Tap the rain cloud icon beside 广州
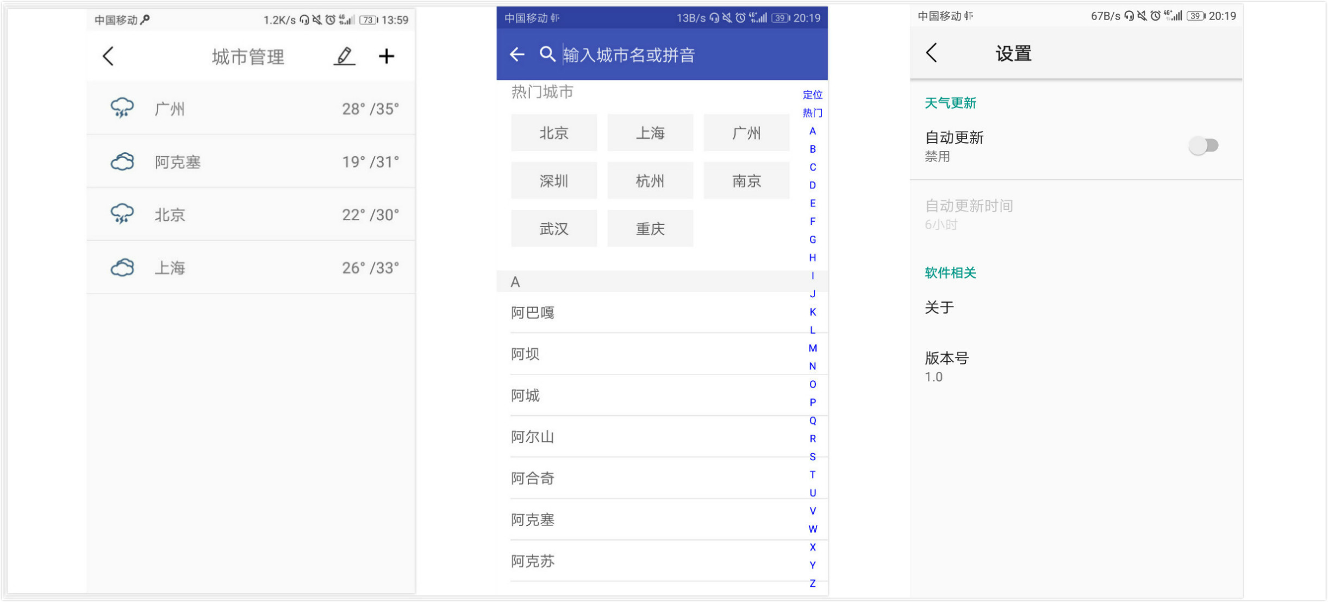Viewport: 1328px width, 602px height. [x=122, y=108]
